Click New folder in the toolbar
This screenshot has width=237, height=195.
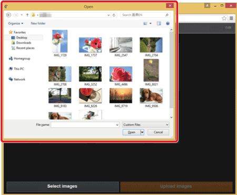pyautogui.click(x=38, y=23)
